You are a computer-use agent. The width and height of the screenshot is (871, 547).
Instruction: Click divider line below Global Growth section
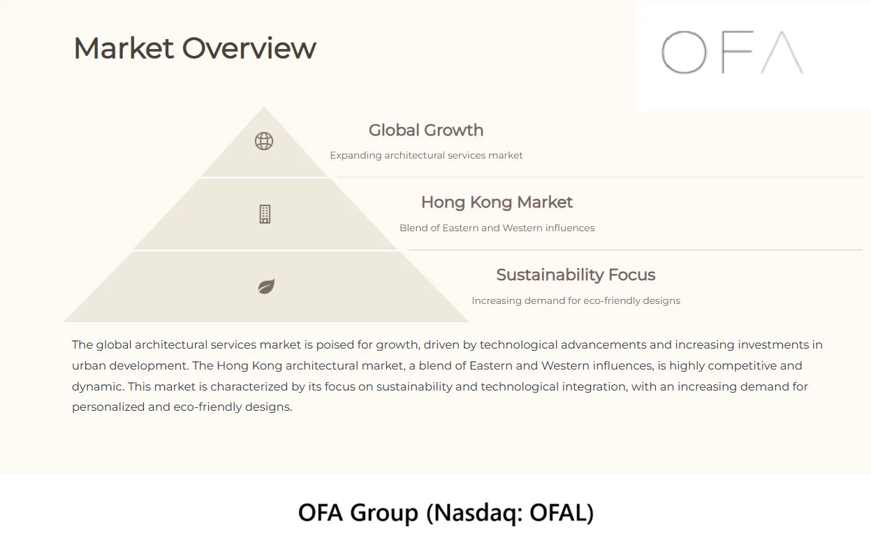coord(599,177)
